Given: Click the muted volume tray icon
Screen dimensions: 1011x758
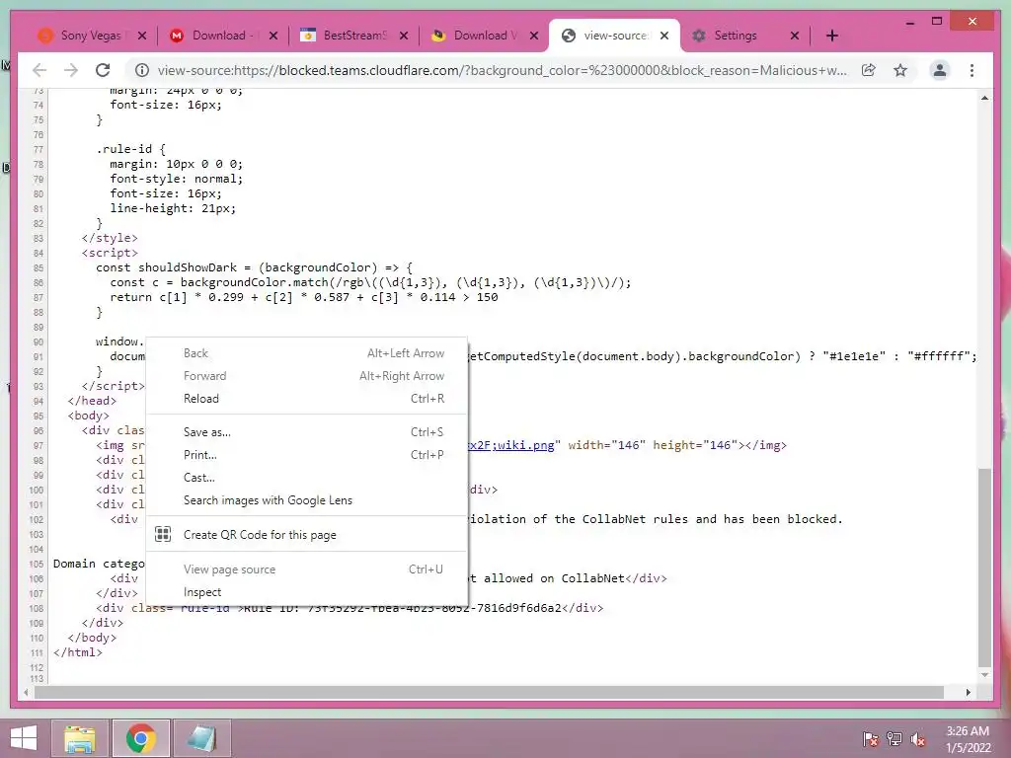Looking at the screenshot, I should coord(918,739).
